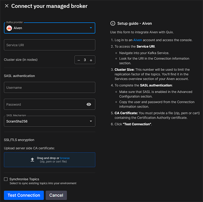Expand the SASL Mechanism dropdown arrow
Screen dimensions: 203x202
[91, 121]
